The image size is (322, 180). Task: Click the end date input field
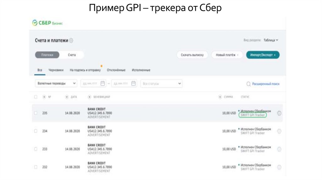[124, 83]
